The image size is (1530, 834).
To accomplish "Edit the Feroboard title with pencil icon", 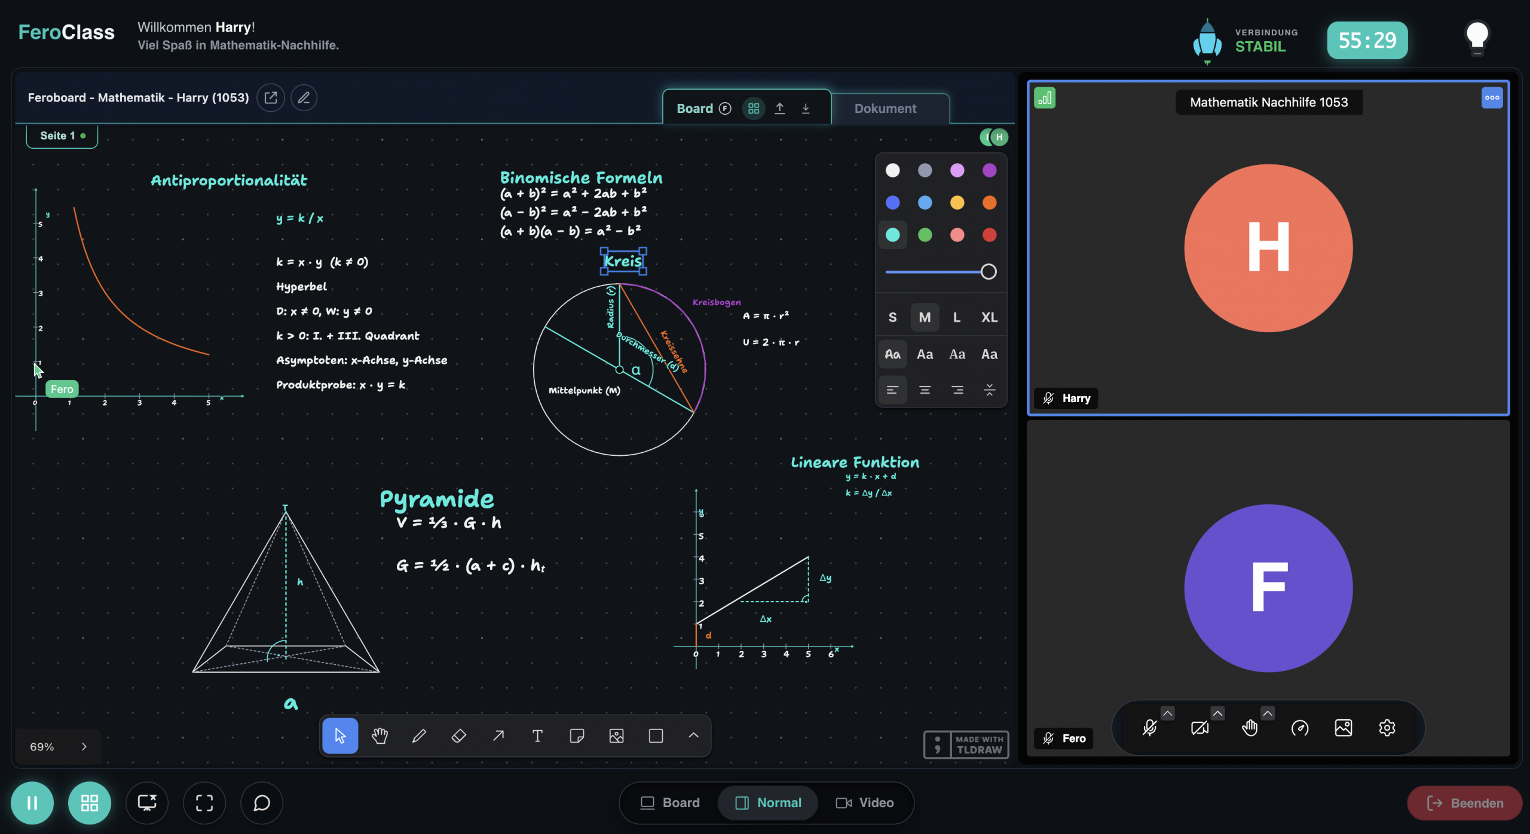I will click(304, 97).
